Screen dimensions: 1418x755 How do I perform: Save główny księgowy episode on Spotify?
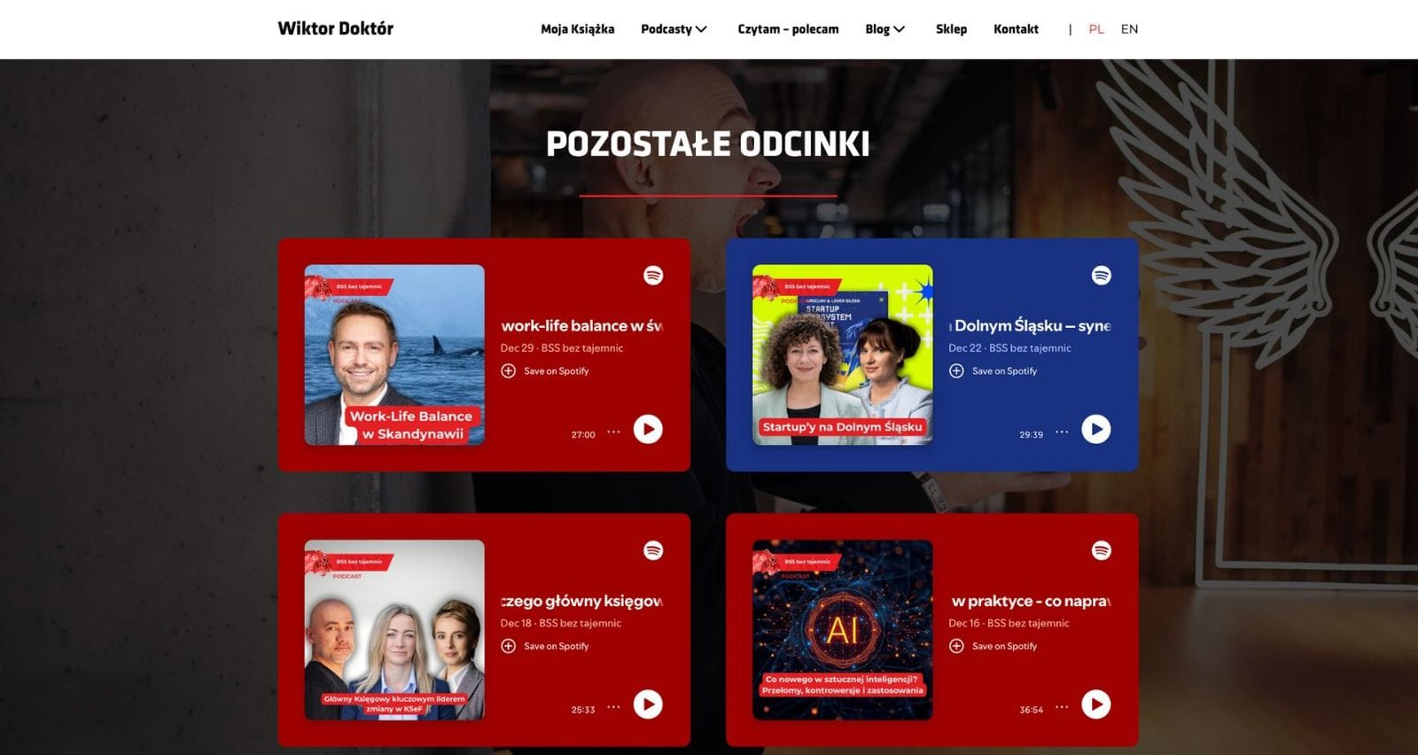tap(545, 646)
